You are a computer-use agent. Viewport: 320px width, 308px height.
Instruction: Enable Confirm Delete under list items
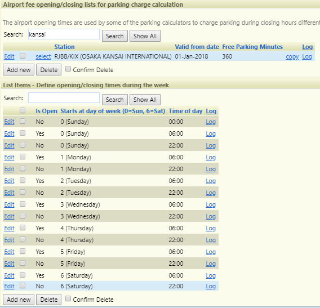click(68, 298)
